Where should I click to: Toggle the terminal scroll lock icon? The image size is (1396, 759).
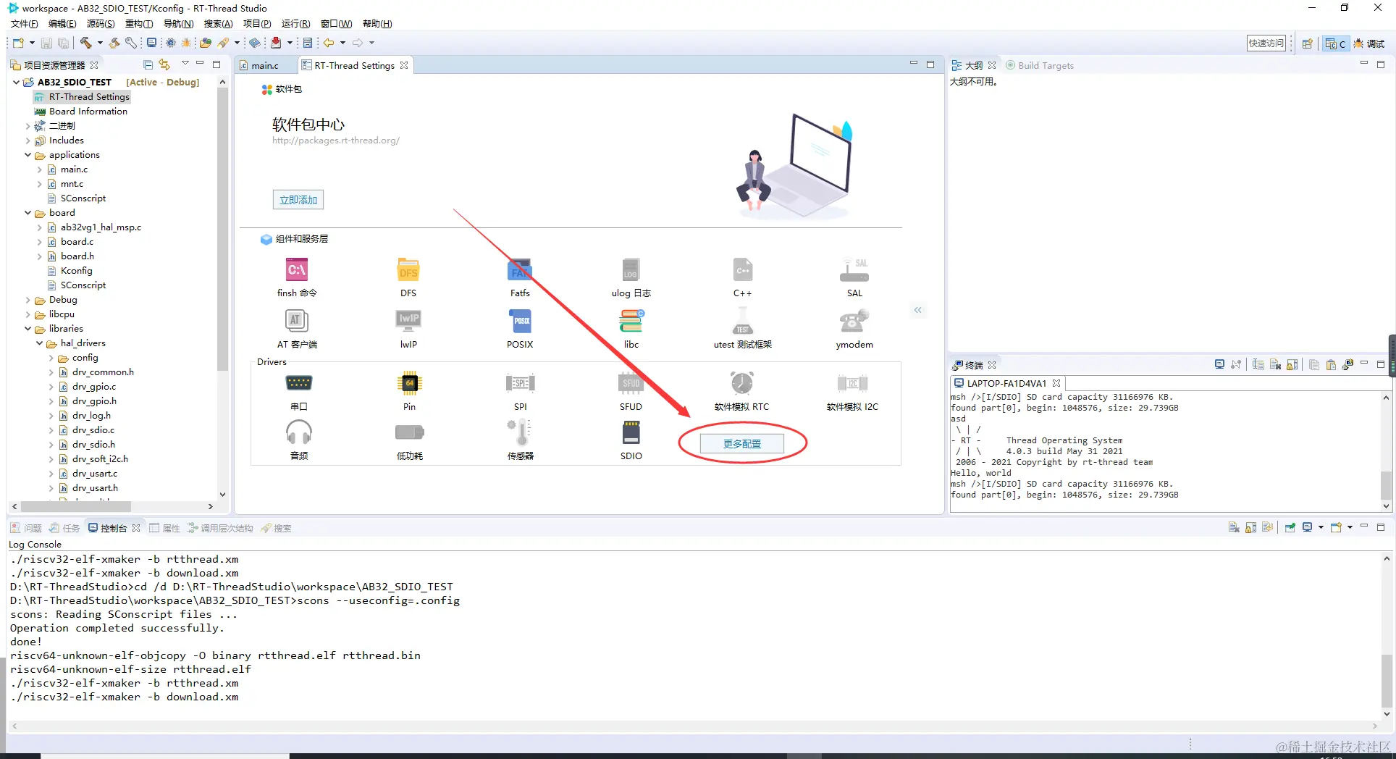tap(1292, 364)
